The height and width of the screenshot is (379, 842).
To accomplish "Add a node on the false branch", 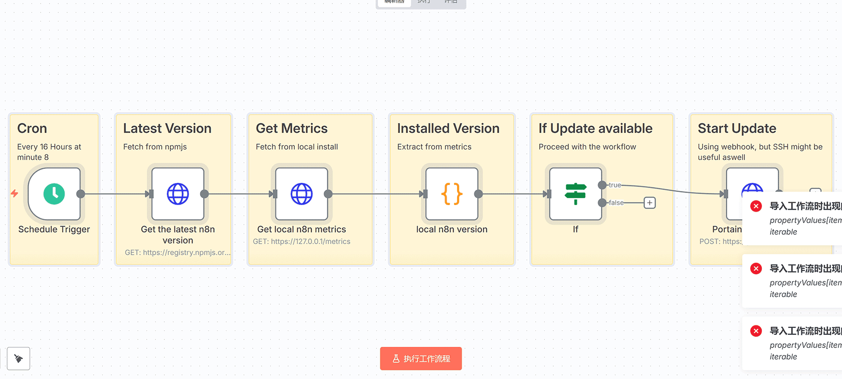I will pos(650,203).
